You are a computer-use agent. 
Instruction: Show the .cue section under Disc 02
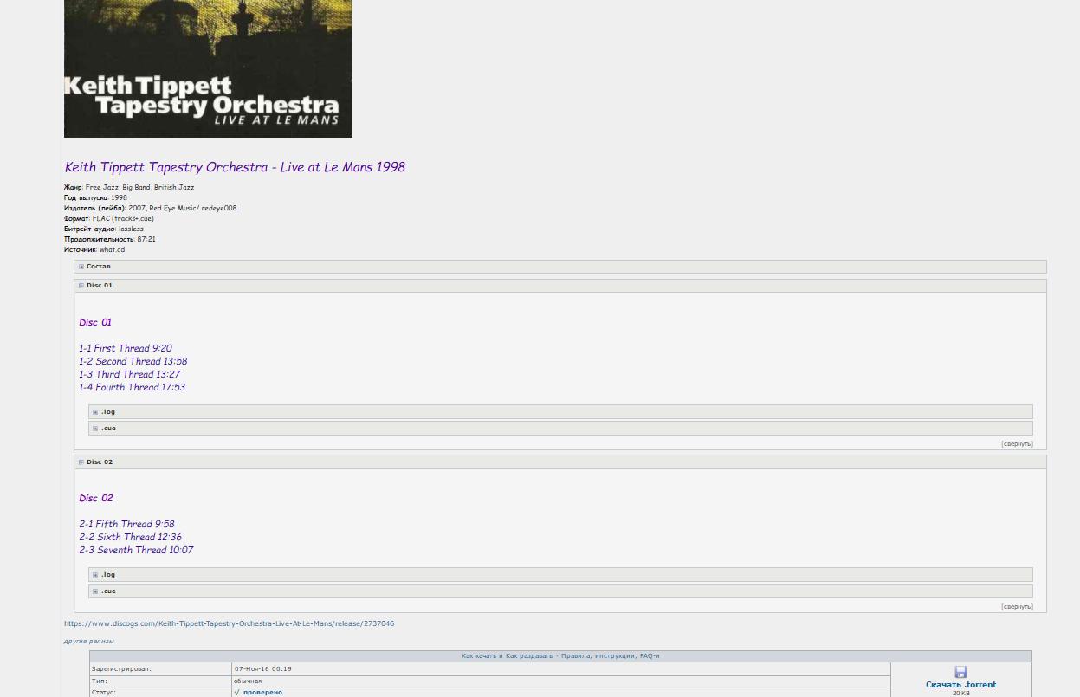107,591
